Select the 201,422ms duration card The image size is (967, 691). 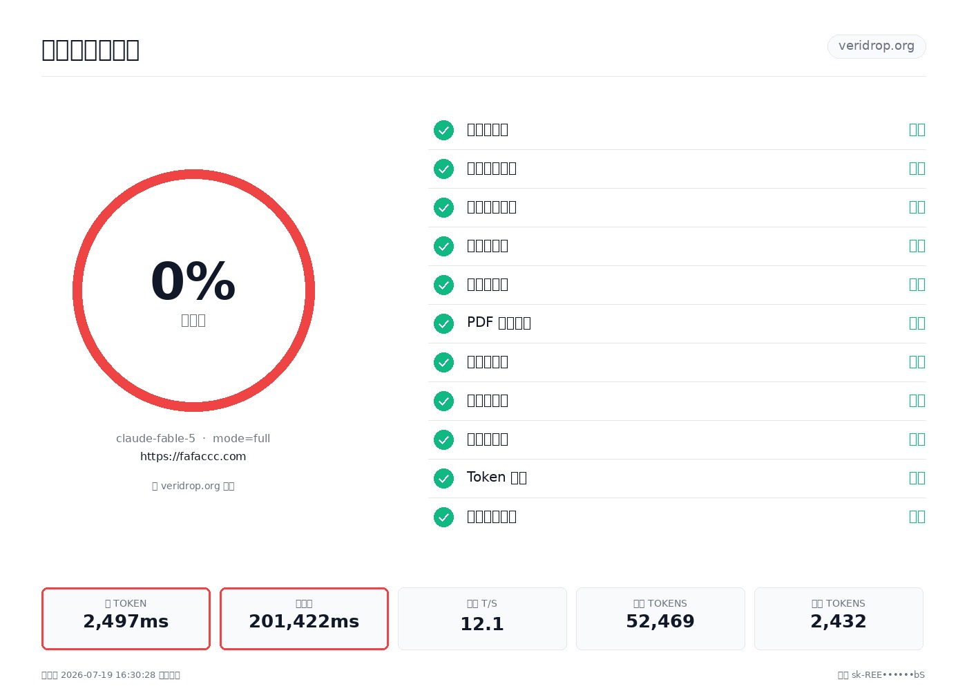304,618
